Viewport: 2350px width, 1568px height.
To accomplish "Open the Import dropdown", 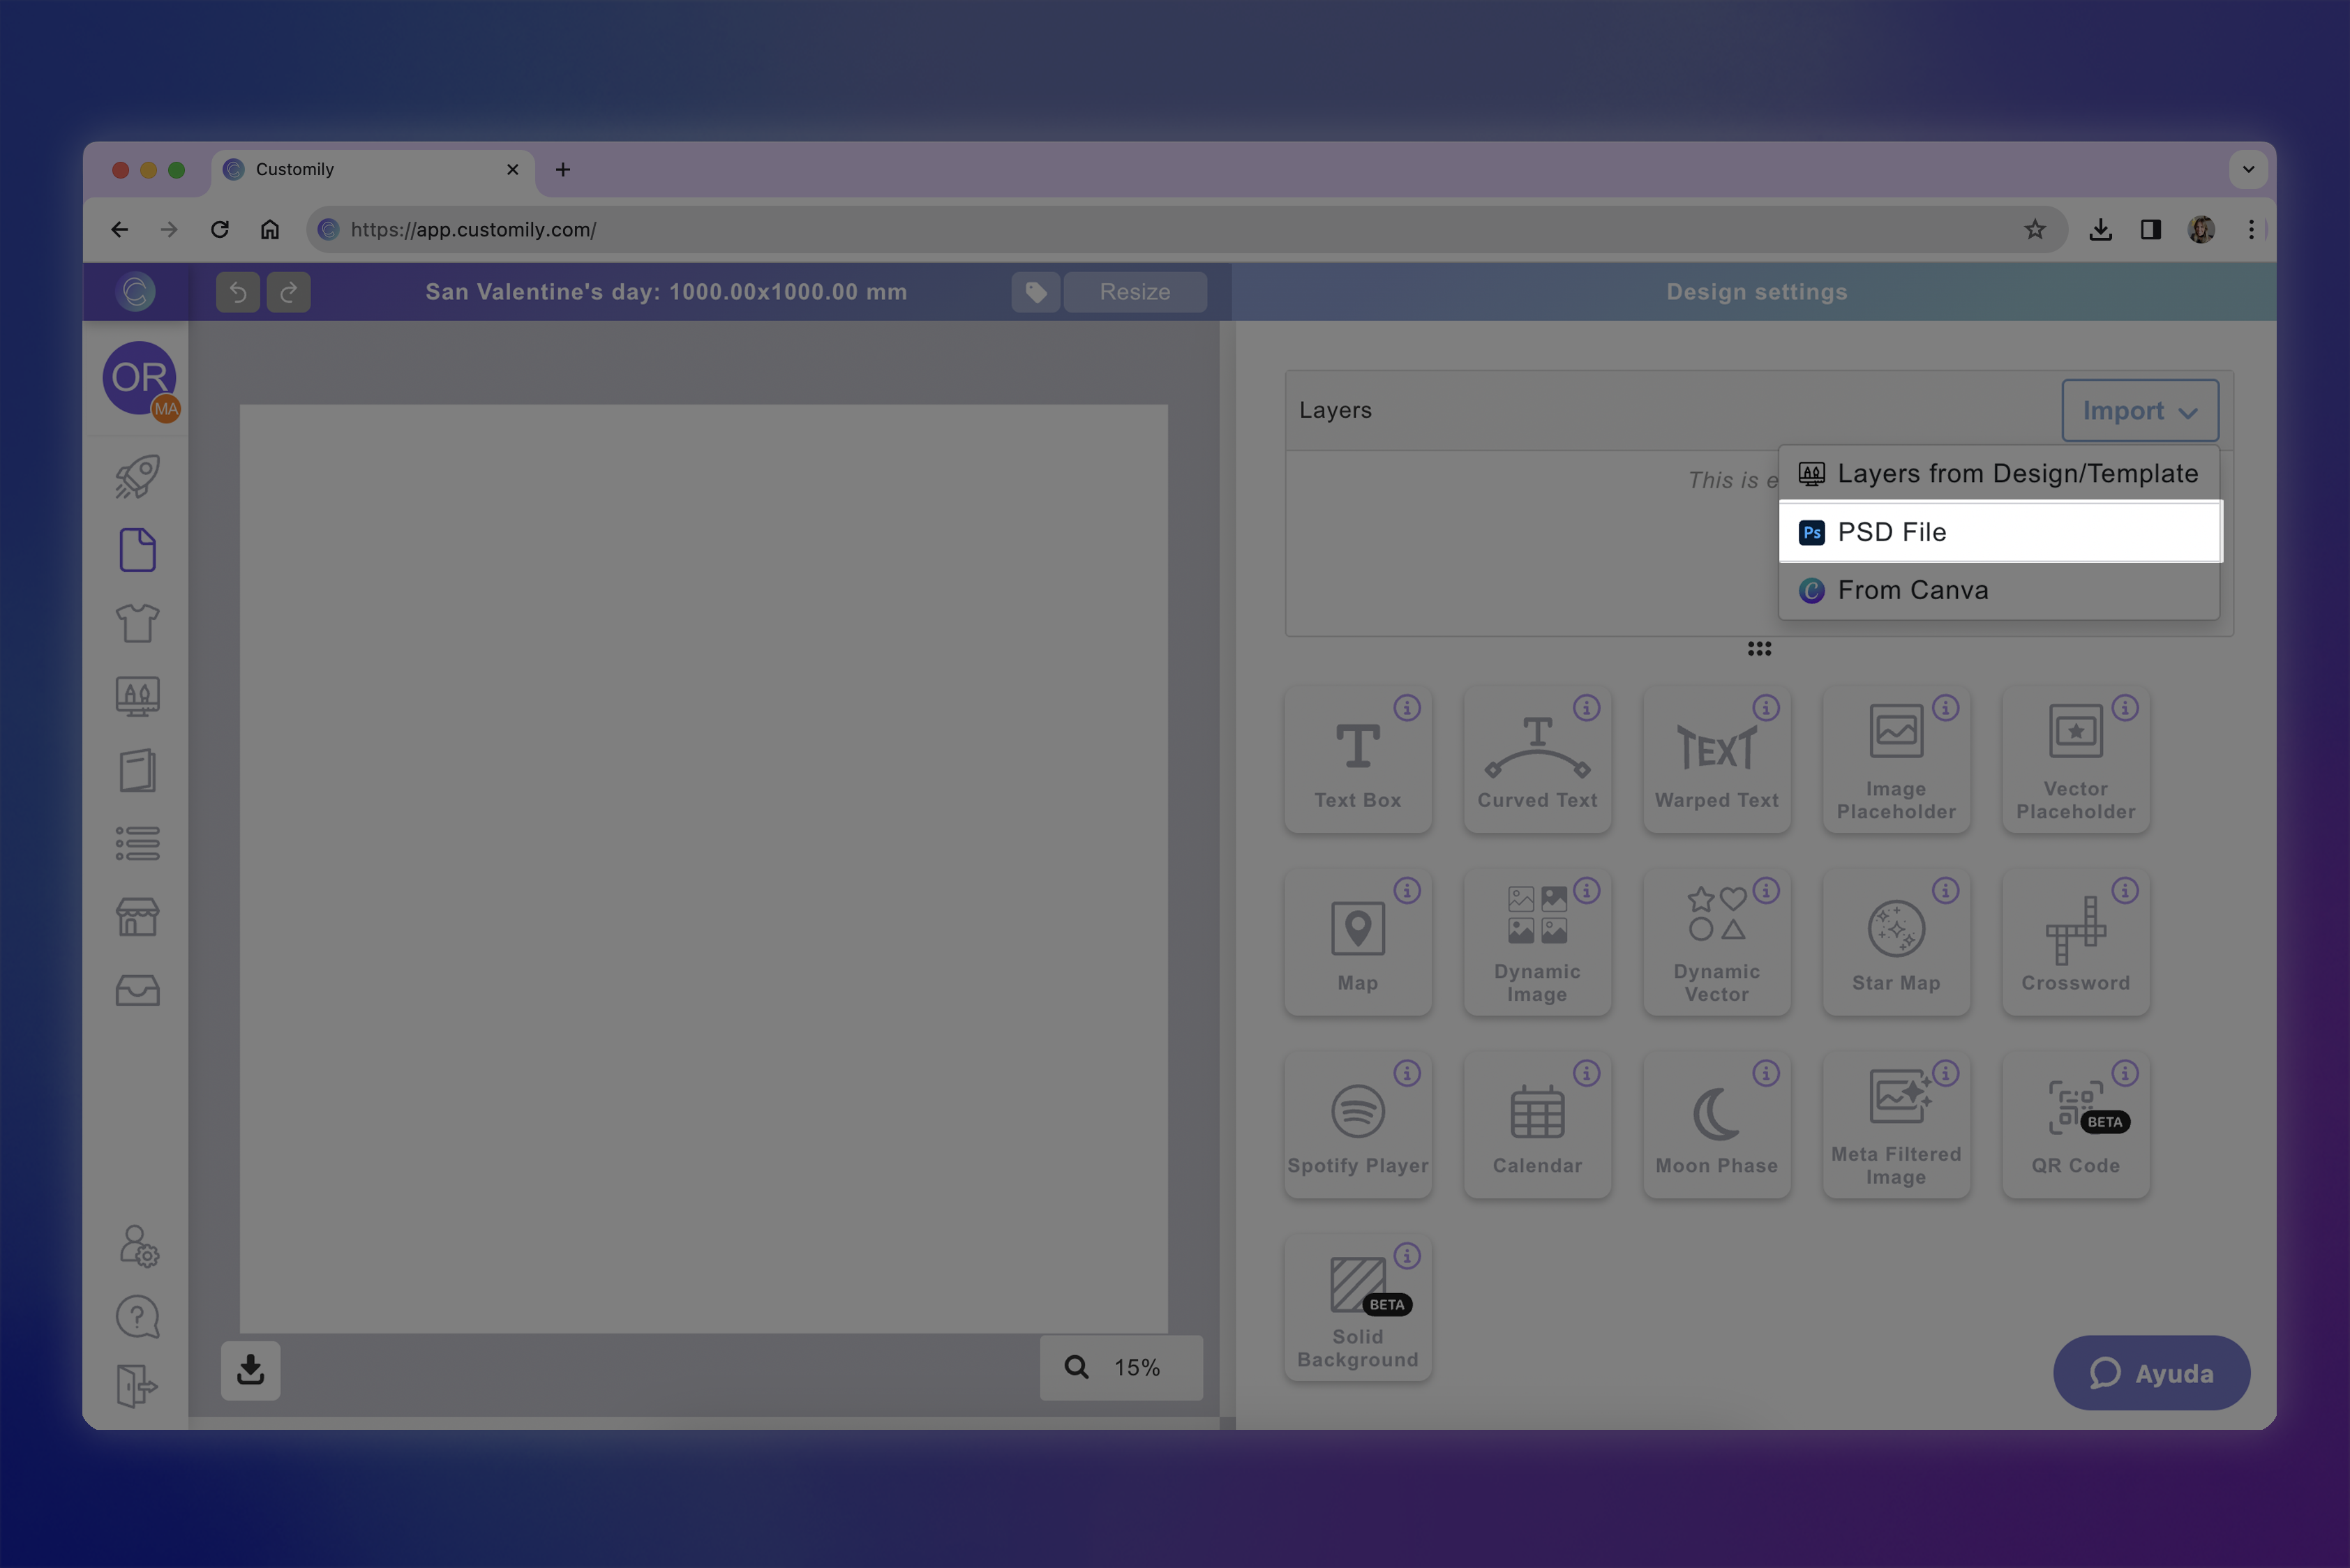I will [2139, 411].
